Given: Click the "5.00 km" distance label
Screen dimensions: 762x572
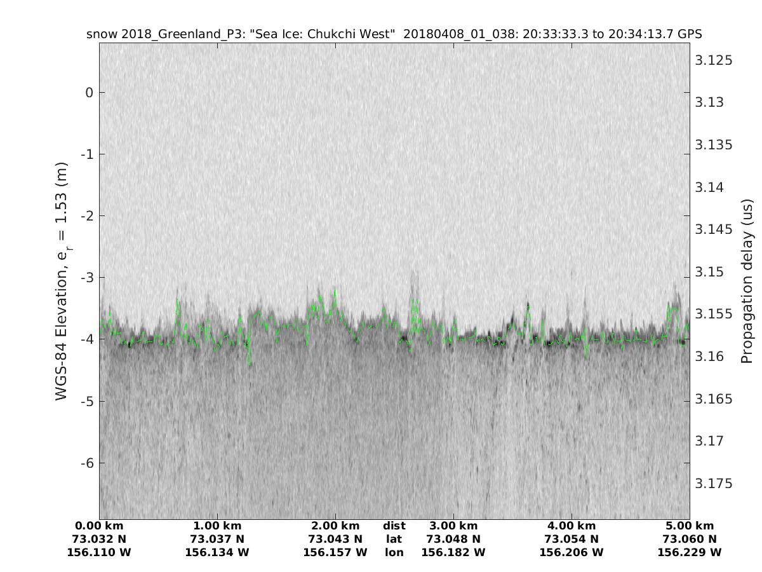Looking at the screenshot, I should coord(690,526).
